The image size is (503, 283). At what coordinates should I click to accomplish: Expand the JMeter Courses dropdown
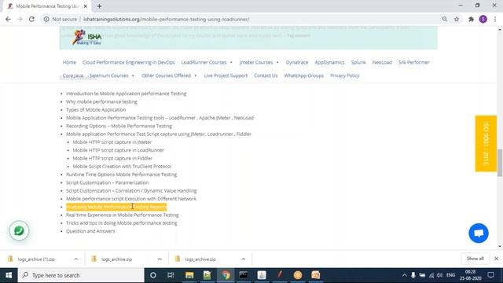(x=259, y=62)
